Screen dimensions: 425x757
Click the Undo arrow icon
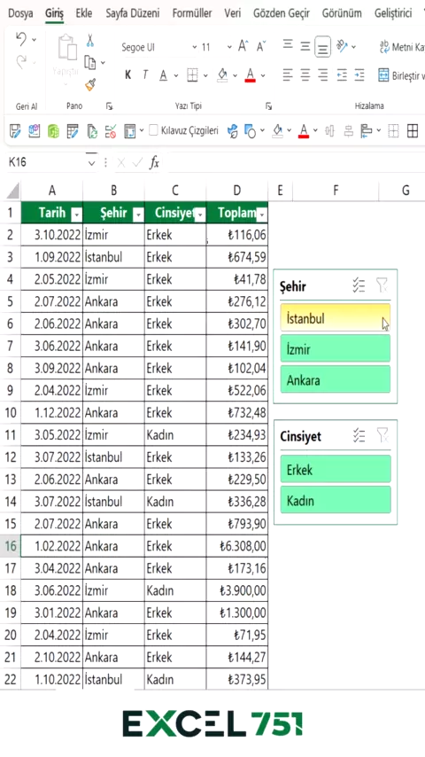tap(21, 40)
